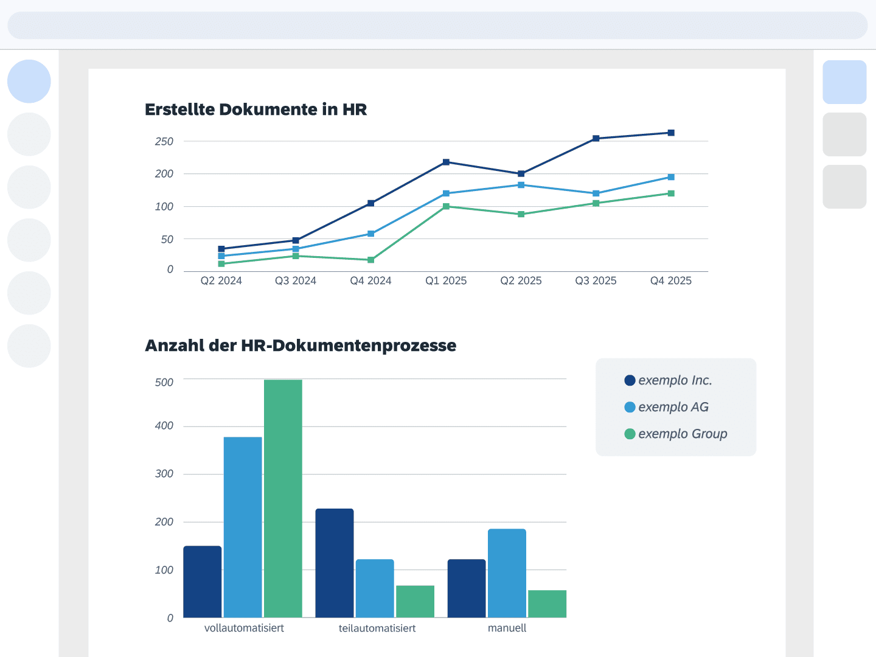Select the first highlighted sidebar icon
The height and width of the screenshot is (657, 876).
click(29, 81)
